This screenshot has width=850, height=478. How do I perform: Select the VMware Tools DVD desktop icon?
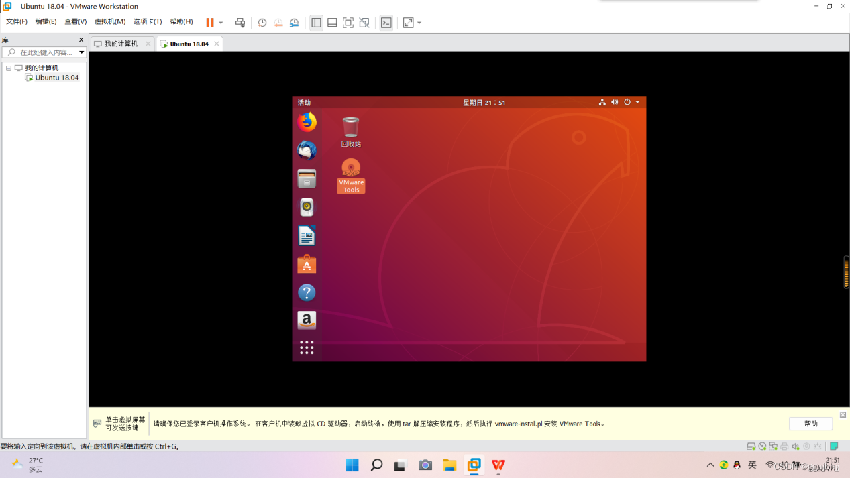coord(351,176)
